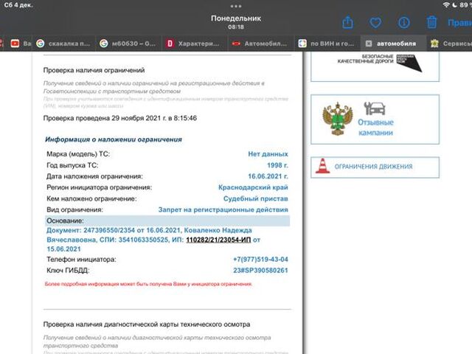Tap the share icon in Photos toolbar

[347, 22]
